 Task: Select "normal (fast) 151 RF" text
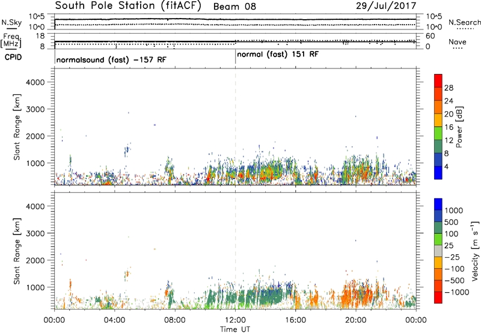pyautogui.click(x=278, y=55)
